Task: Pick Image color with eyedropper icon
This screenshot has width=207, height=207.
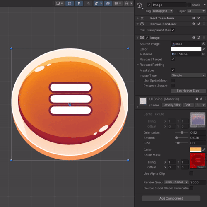Action: [204, 49]
